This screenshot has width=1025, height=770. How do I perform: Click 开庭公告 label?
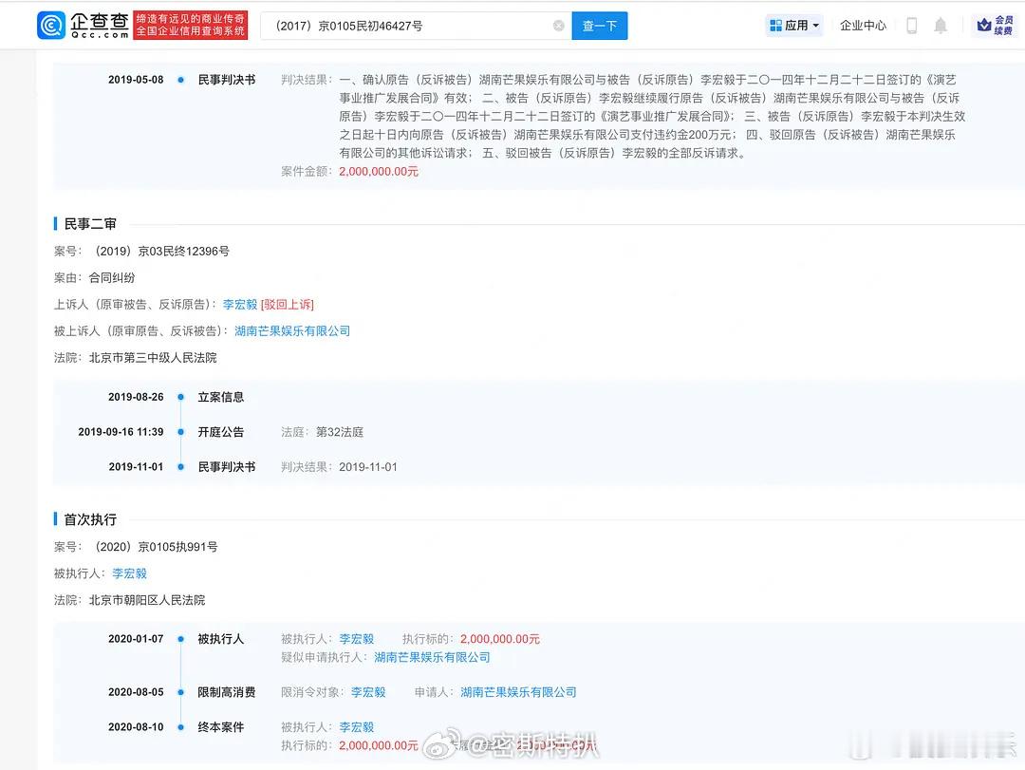[x=221, y=432]
